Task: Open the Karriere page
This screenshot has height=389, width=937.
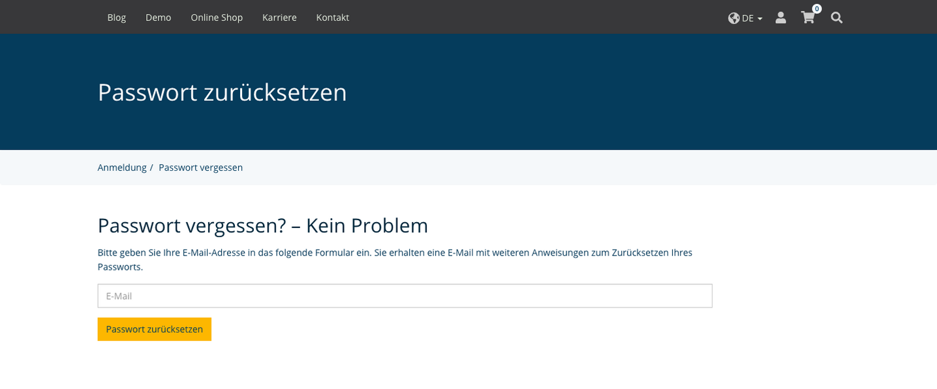Action: click(x=279, y=18)
